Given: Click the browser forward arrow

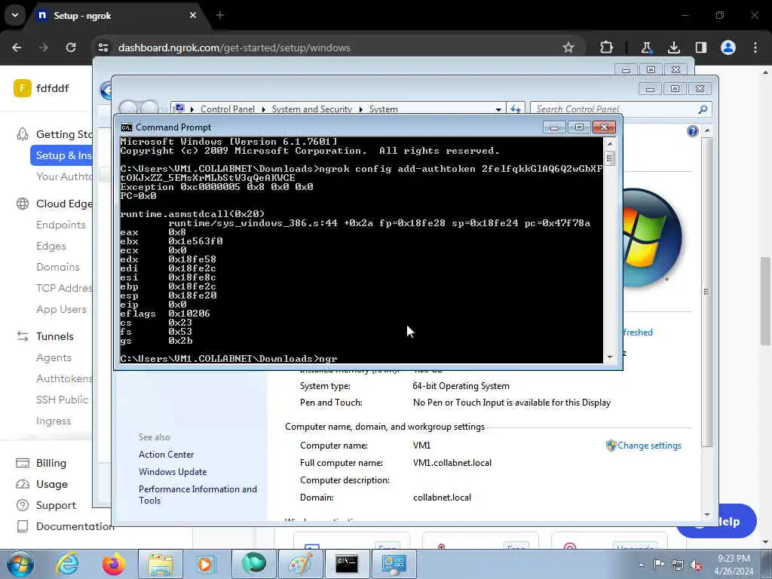Looking at the screenshot, I should click(44, 47).
